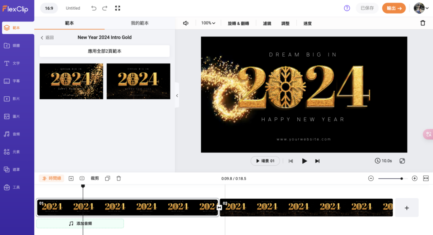Open the translate floating widget

(x=428, y=134)
